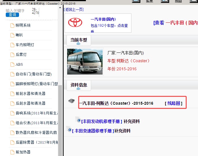Open 丰田发动机修理手册 link

[x=102, y=122]
